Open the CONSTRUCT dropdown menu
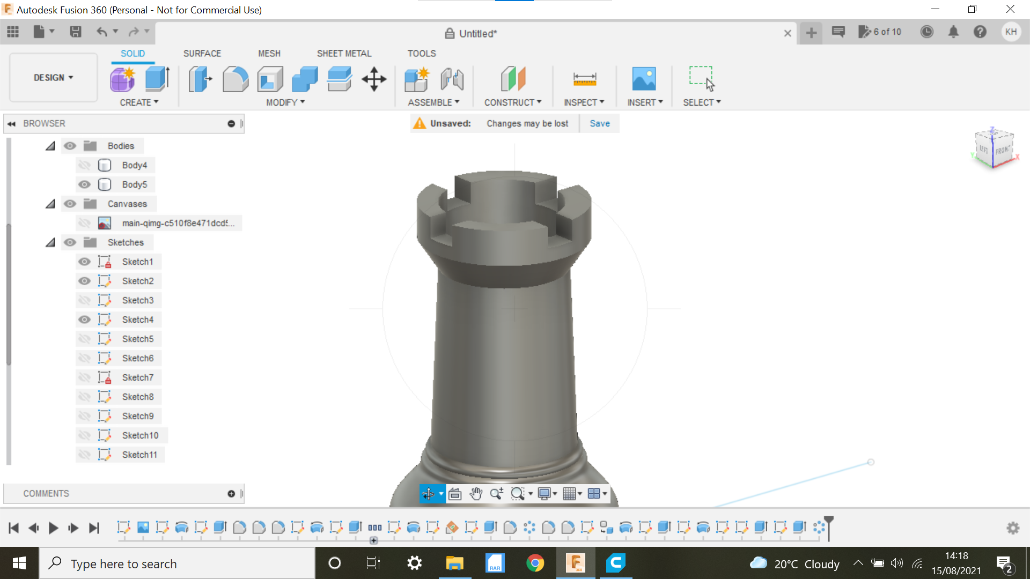Viewport: 1030px width, 579px height. (513, 102)
